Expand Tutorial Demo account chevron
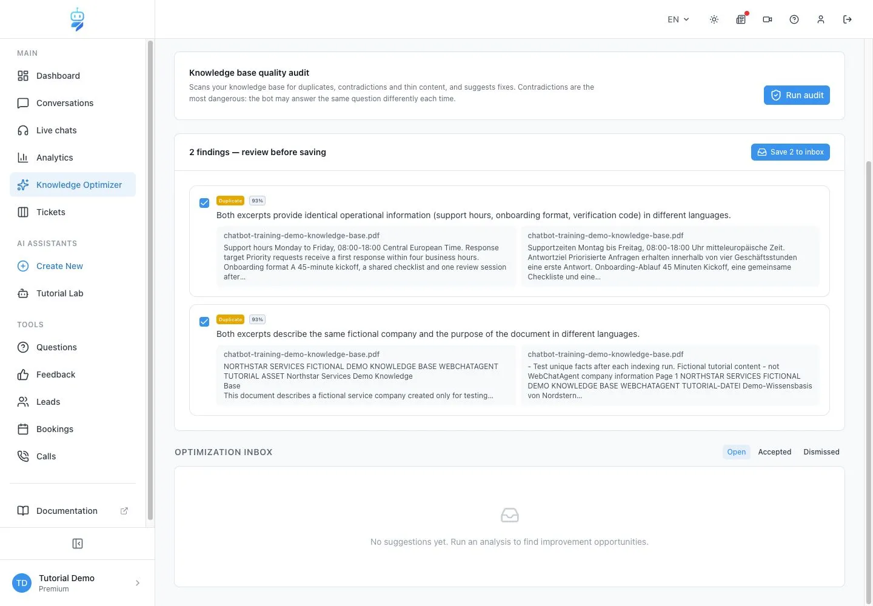 (x=138, y=583)
